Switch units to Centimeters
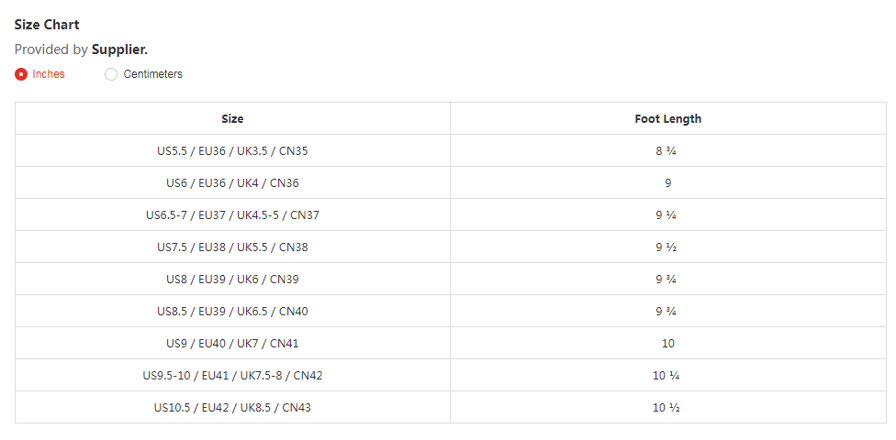This screenshot has height=440, width=896. coord(111,74)
